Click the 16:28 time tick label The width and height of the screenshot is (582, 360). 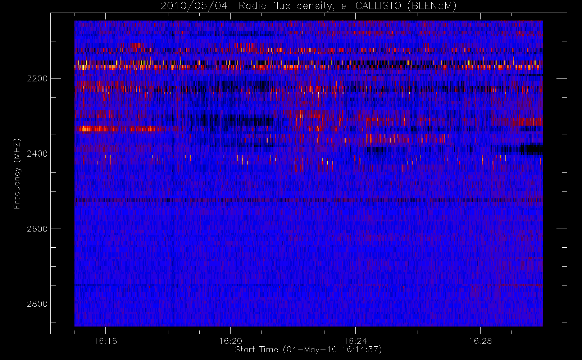[480, 341]
